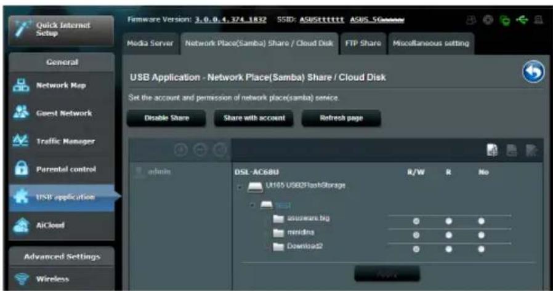The width and height of the screenshot is (553, 291).
Task: Click the Disable Share button
Action: pos(166,118)
